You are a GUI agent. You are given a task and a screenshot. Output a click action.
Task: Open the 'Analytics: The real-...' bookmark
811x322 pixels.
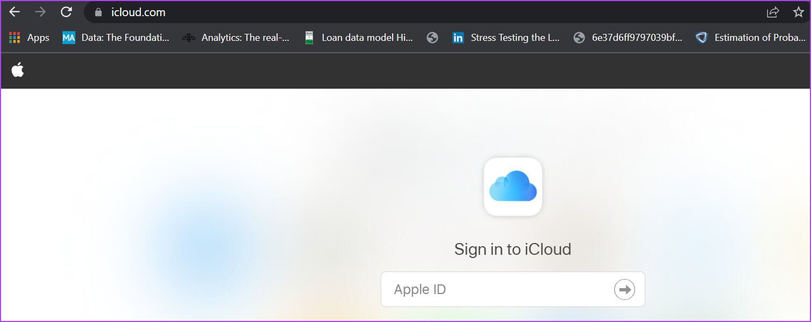coord(236,38)
